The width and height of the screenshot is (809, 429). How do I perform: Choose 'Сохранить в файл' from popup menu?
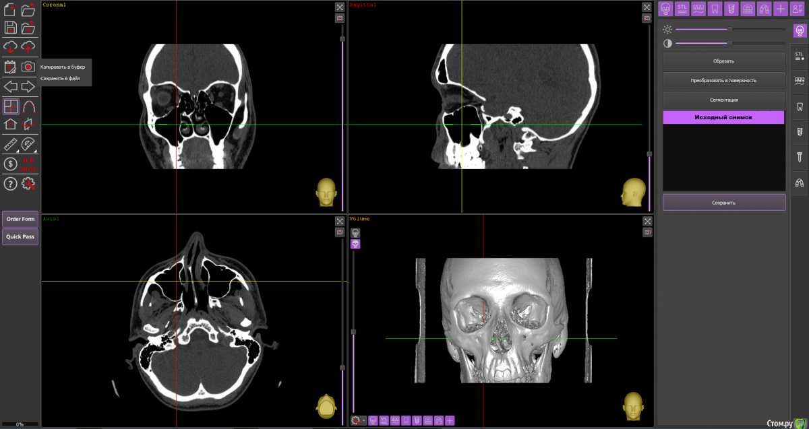pos(61,79)
